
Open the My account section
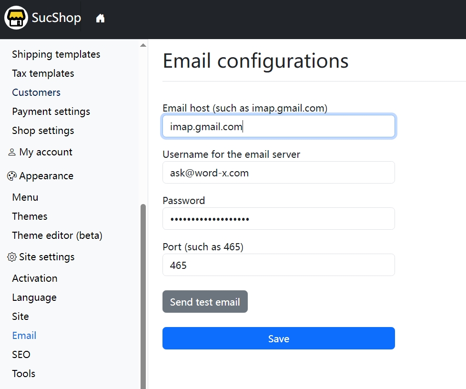pyautogui.click(x=46, y=152)
